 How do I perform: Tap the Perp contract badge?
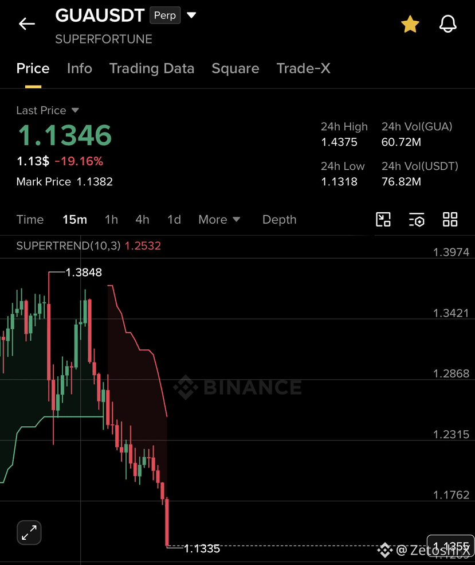165,15
